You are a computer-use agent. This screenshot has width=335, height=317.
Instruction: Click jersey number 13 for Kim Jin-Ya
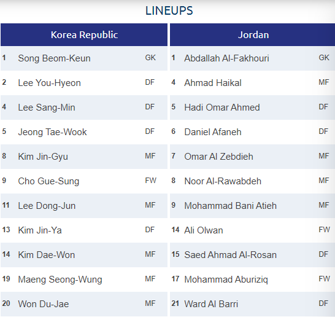[6, 230]
